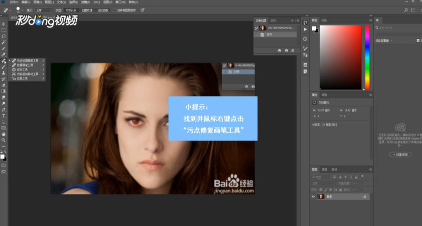Image resolution: width=422 pixels, height=226 pixels.
Task: Create a new history snapshot
Action: tap(287, 50)
